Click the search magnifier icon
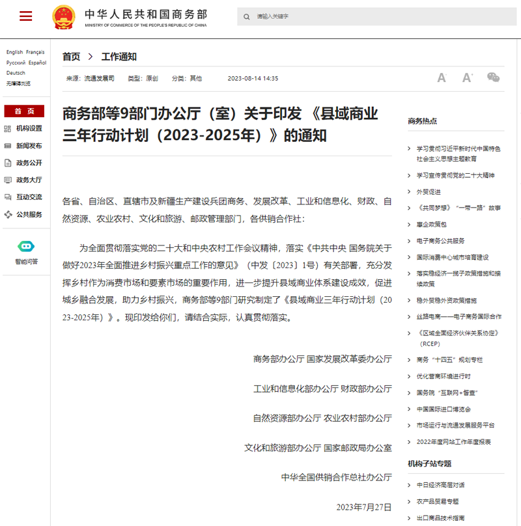521x526 pixels. (246, 17)
